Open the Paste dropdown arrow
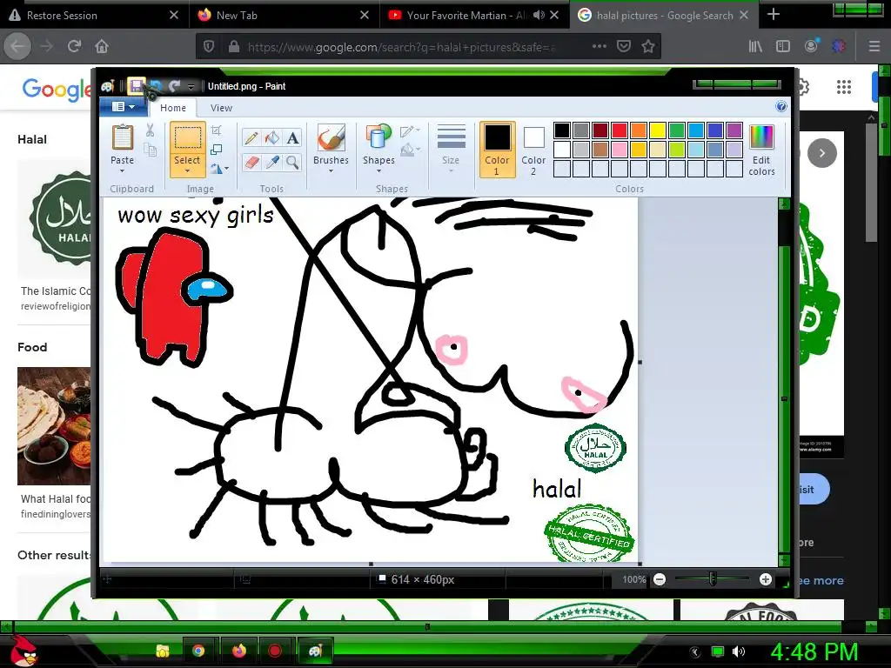Image resolution: width=891 pixels, height=668 pixels. (122, 170)
